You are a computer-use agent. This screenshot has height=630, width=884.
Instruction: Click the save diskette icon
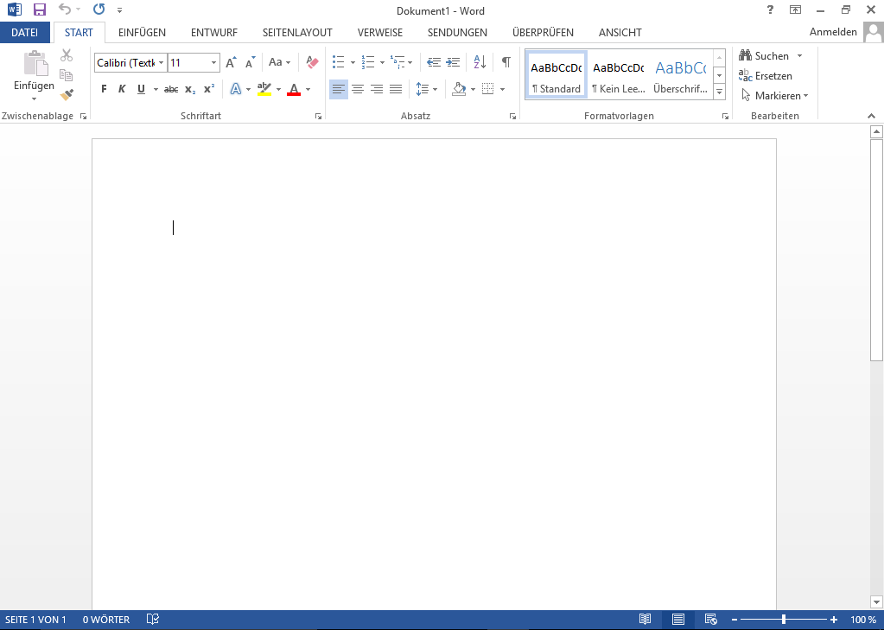coord(39,10)
